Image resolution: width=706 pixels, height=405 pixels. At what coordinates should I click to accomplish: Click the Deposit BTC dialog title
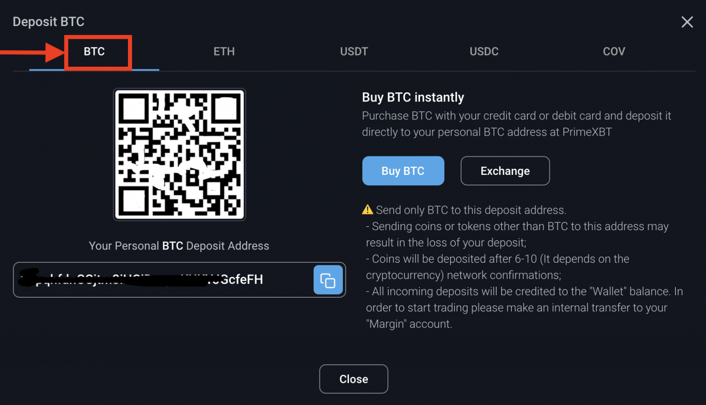(x=49, y=21)
